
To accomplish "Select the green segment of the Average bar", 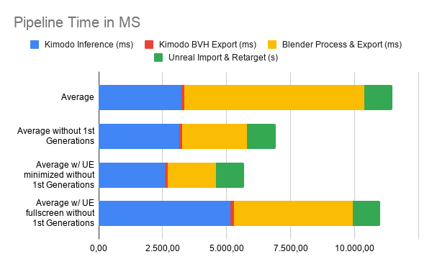I will (378, 97).
